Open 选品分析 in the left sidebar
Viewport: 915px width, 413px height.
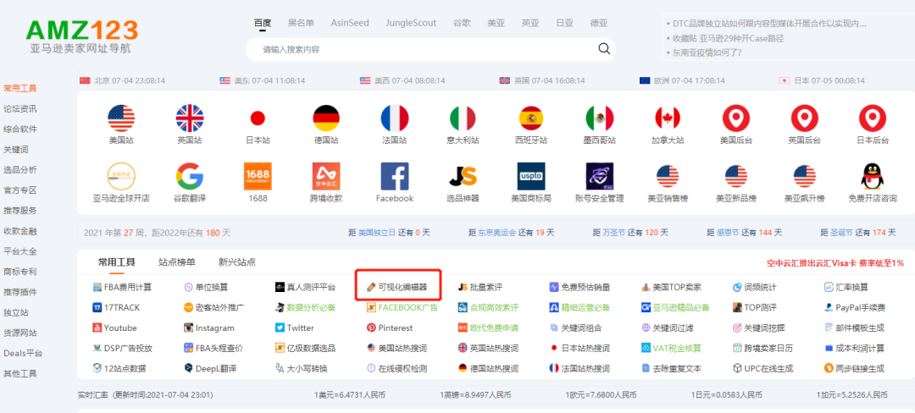pos(19,170)
